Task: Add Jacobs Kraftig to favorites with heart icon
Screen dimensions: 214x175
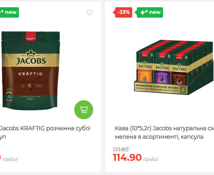Action: [90, 13]
